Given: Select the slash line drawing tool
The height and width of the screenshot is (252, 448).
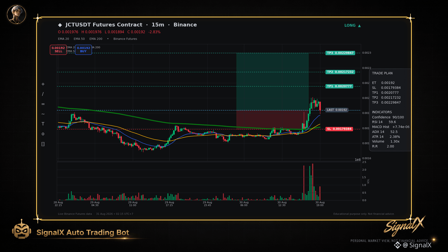Looking at the screenshot, I should tap(43, 94).
